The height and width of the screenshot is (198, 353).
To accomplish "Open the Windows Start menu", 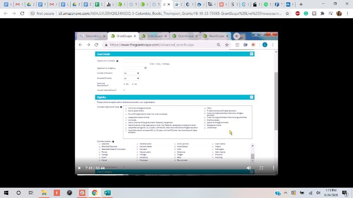I will (x=6, y=193).
